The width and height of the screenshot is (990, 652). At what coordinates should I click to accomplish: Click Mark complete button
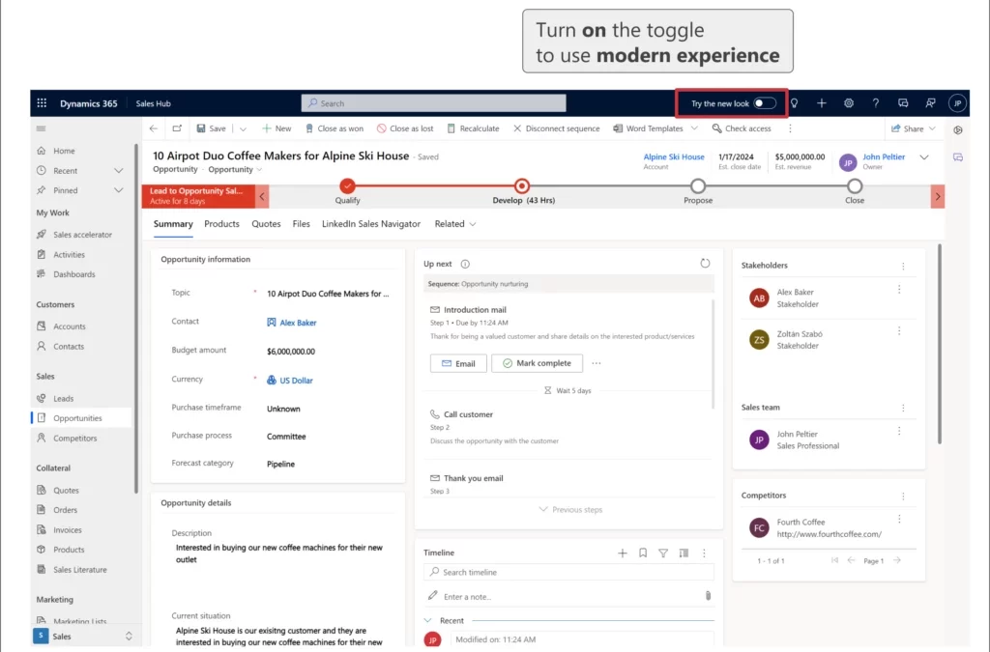[x=537, y=364]
